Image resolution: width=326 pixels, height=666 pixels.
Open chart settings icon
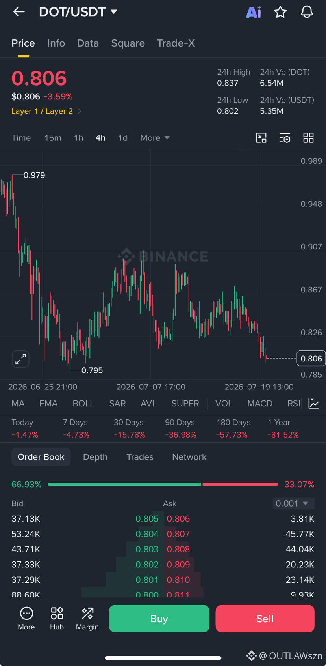click(x=285, y=138)
